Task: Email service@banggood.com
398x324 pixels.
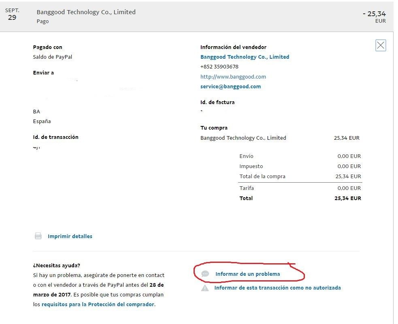Action: coord(230,87)
